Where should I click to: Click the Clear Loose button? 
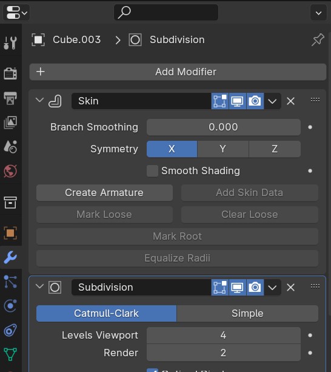coord(250,214)
